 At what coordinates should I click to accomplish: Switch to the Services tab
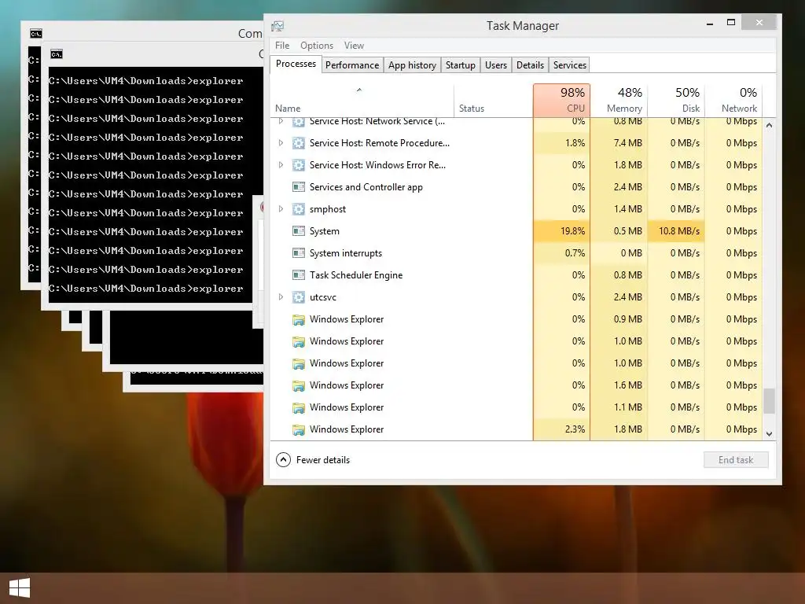tap(569, 65)
